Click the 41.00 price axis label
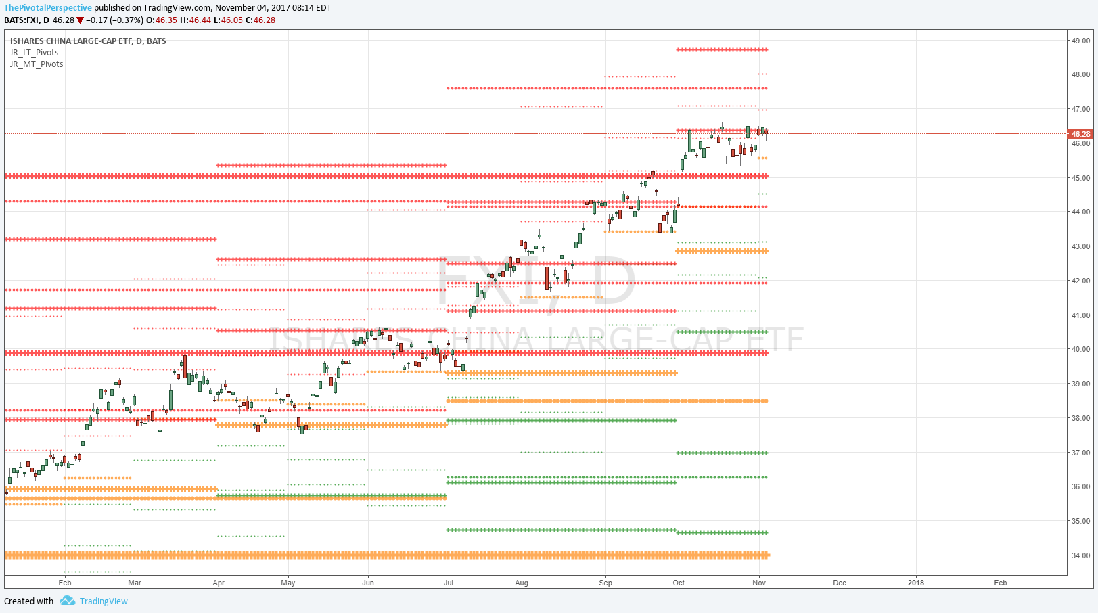The width and height of the screenshot is (1098, 613). [1080, 315]
